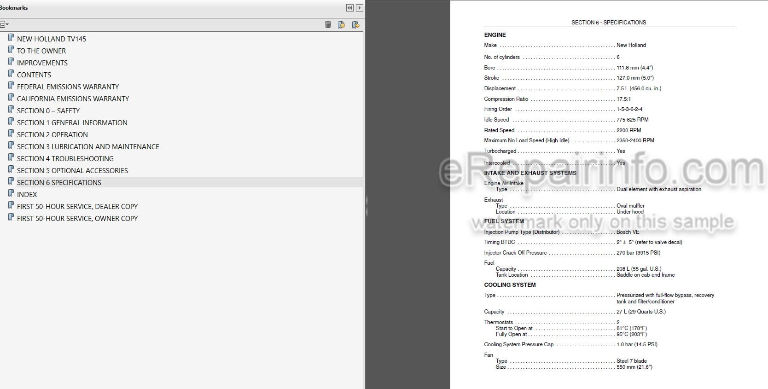This screenshot has height=389, width=768.
Task: Click the engine make value 'New Holland'
Action: pos(631,45)
